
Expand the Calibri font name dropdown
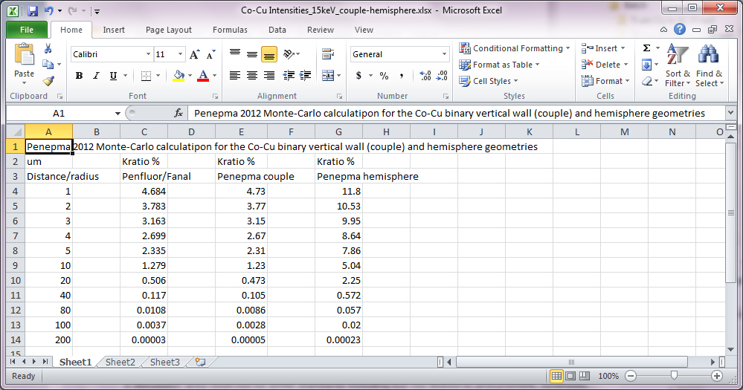(x=147, y=54)
